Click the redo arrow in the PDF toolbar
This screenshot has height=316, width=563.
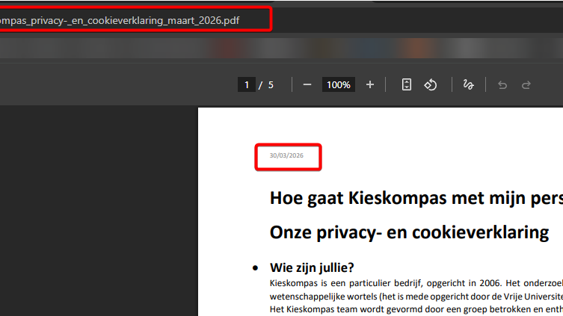[x=526, y=85]
